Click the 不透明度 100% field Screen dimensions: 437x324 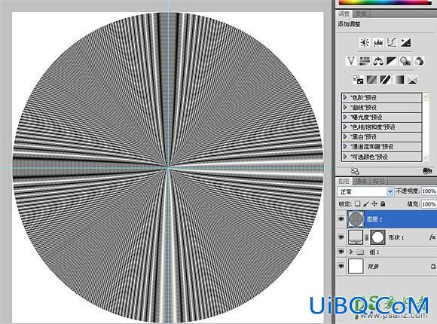(x=429, y=191)
